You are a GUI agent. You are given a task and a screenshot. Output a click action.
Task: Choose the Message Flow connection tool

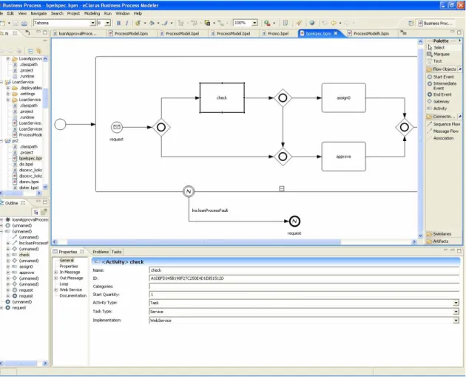[x=444, y=131]
